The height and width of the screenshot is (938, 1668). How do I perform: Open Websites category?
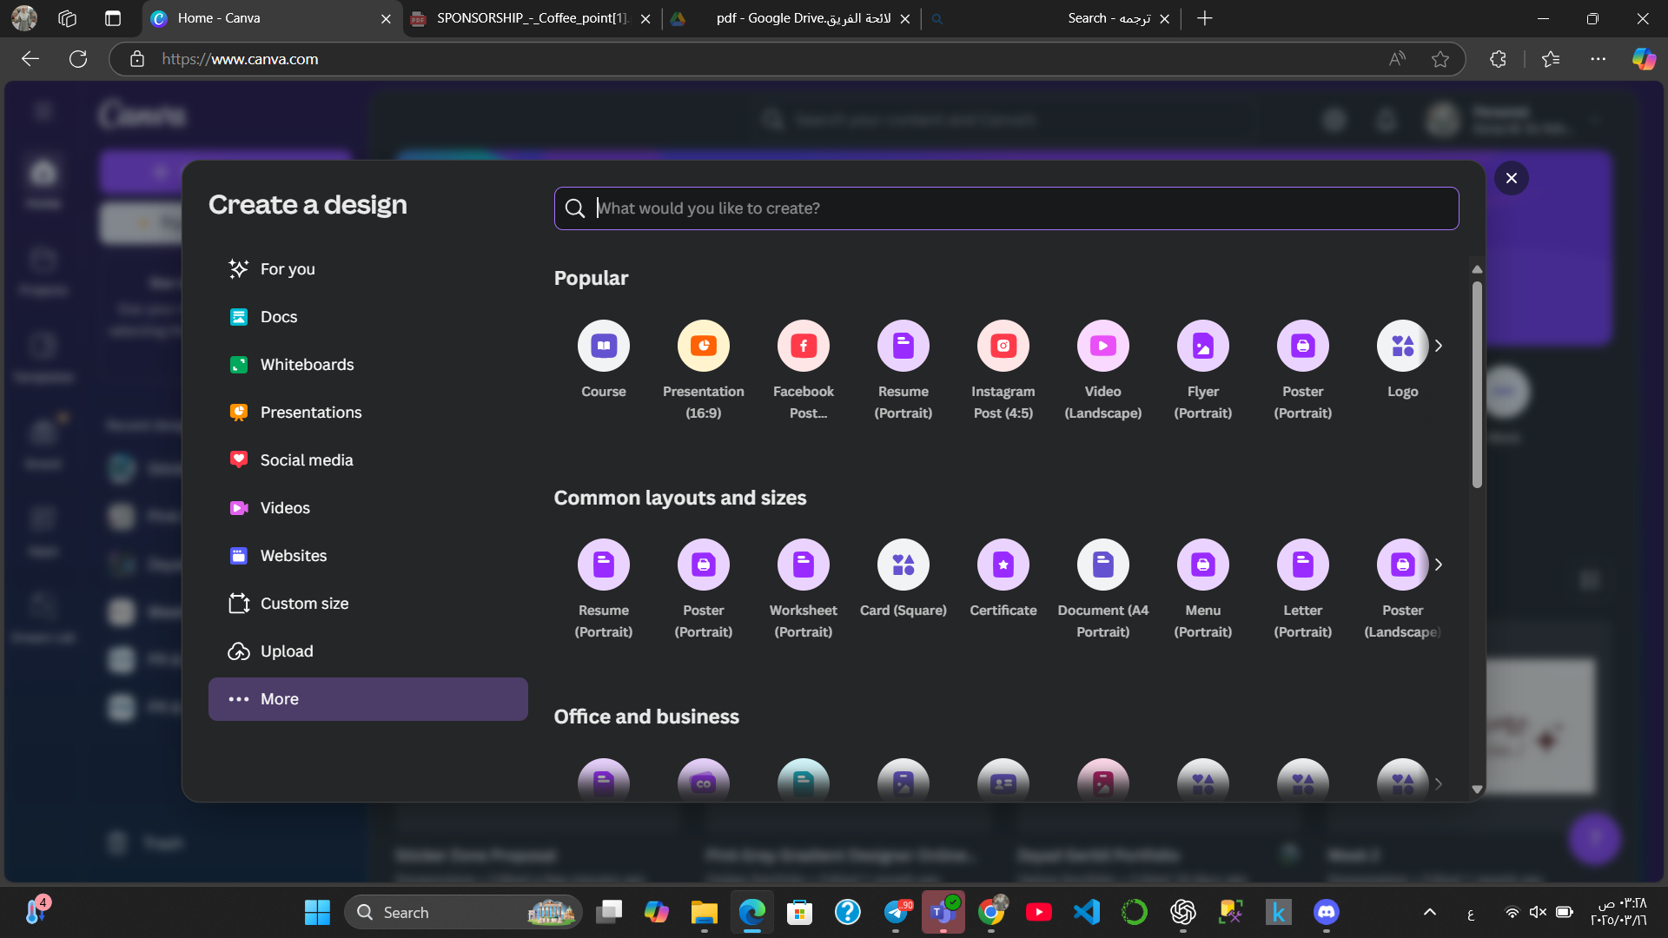[367, 556]
